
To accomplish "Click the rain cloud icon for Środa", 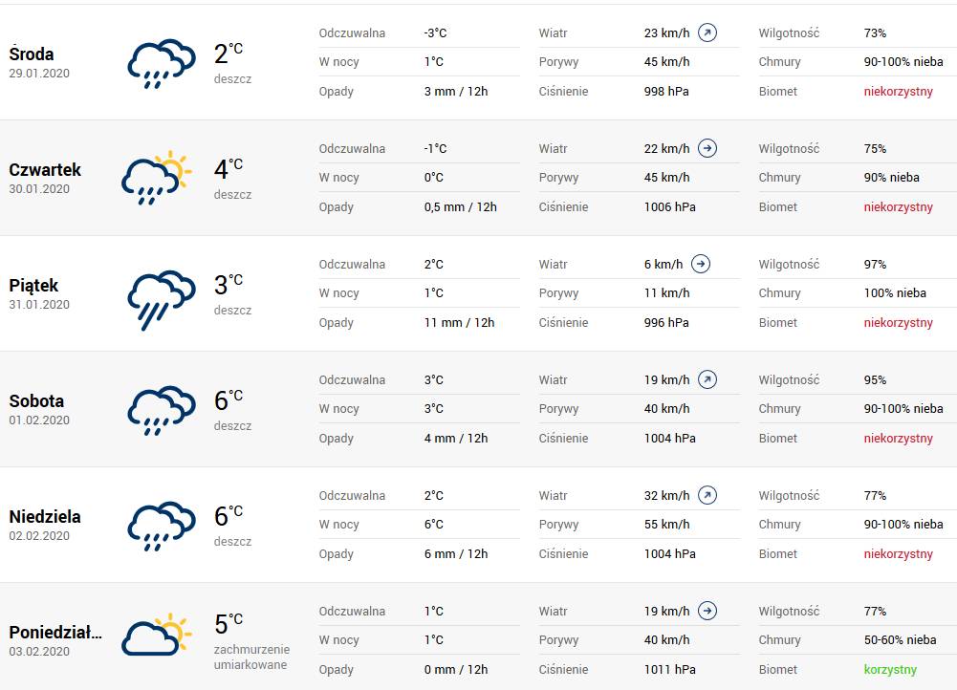I will pyautogui.click(x=162, y=63).
